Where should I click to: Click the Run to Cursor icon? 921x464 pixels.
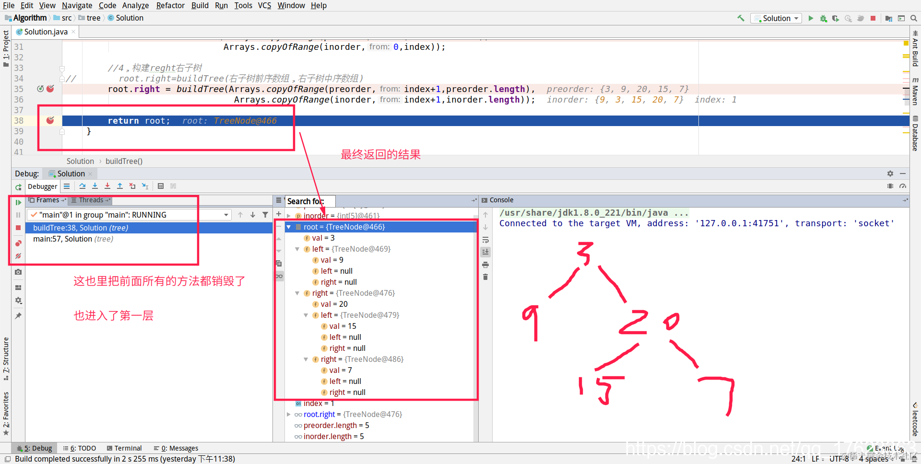145,186
